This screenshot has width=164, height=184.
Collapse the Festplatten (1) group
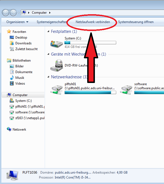tap(48, 31)
